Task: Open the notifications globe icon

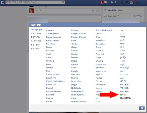Action: click(x=131, y=2)
